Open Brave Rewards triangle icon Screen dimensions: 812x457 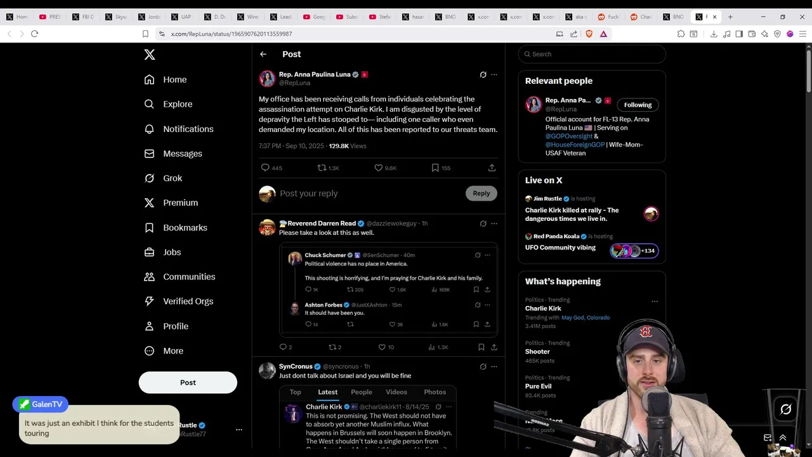603,34
